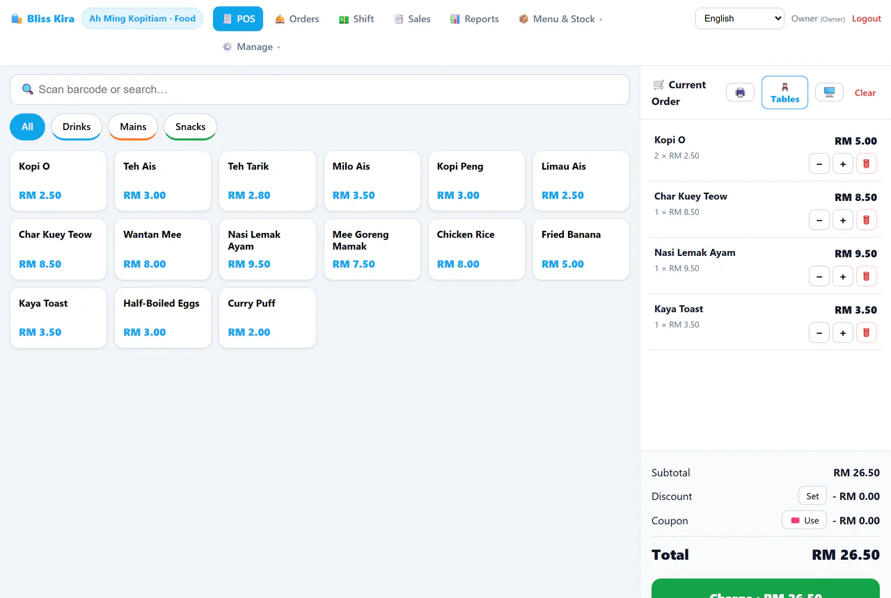The width and height of the screenshot is (891, 598).
Task: Add Fried Banana to the order
Action: [x=581, y=250]
